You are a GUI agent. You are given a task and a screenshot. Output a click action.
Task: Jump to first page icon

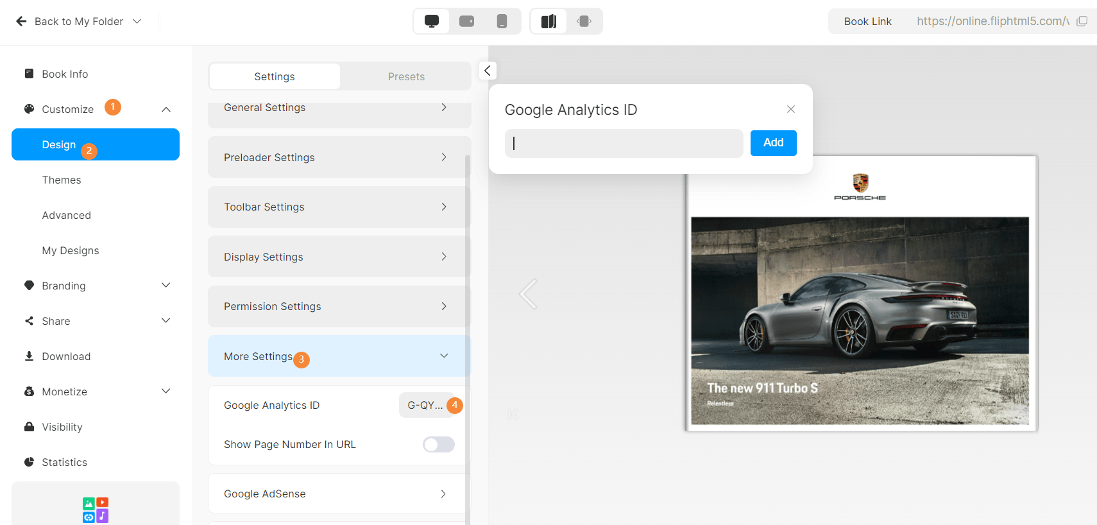[x=513, y=415]
